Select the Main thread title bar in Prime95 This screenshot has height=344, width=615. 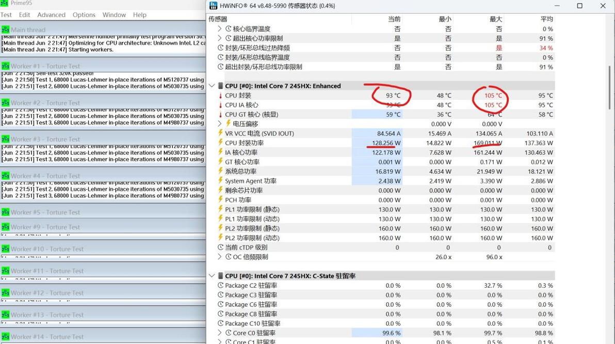tap(103, 30)
